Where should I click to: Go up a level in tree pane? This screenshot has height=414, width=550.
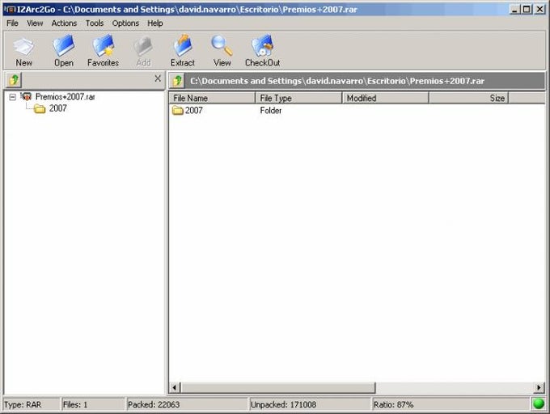(x=14, y=80)
